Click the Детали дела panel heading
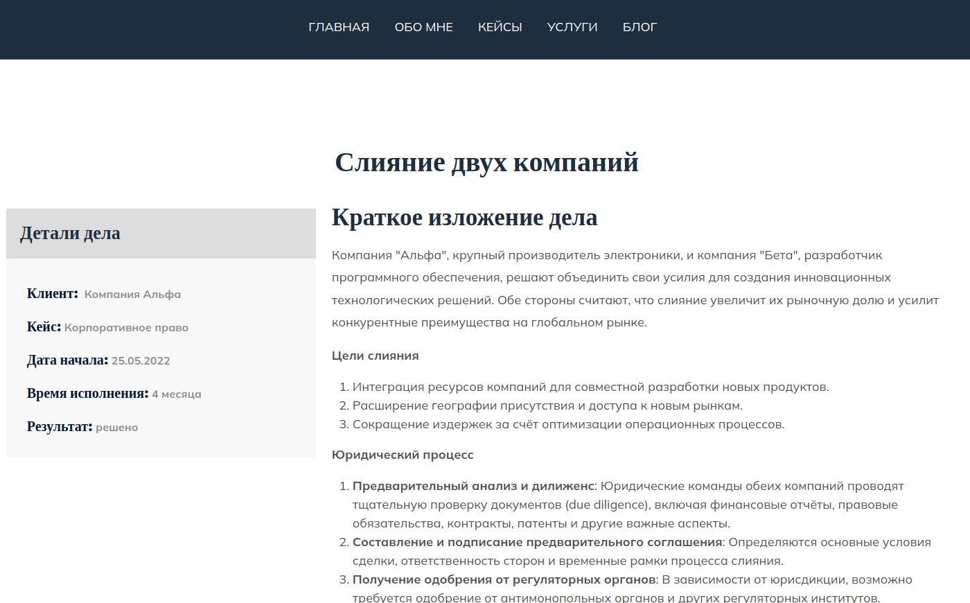The width and height of the screenshot is (970, 603). point(70,234)
